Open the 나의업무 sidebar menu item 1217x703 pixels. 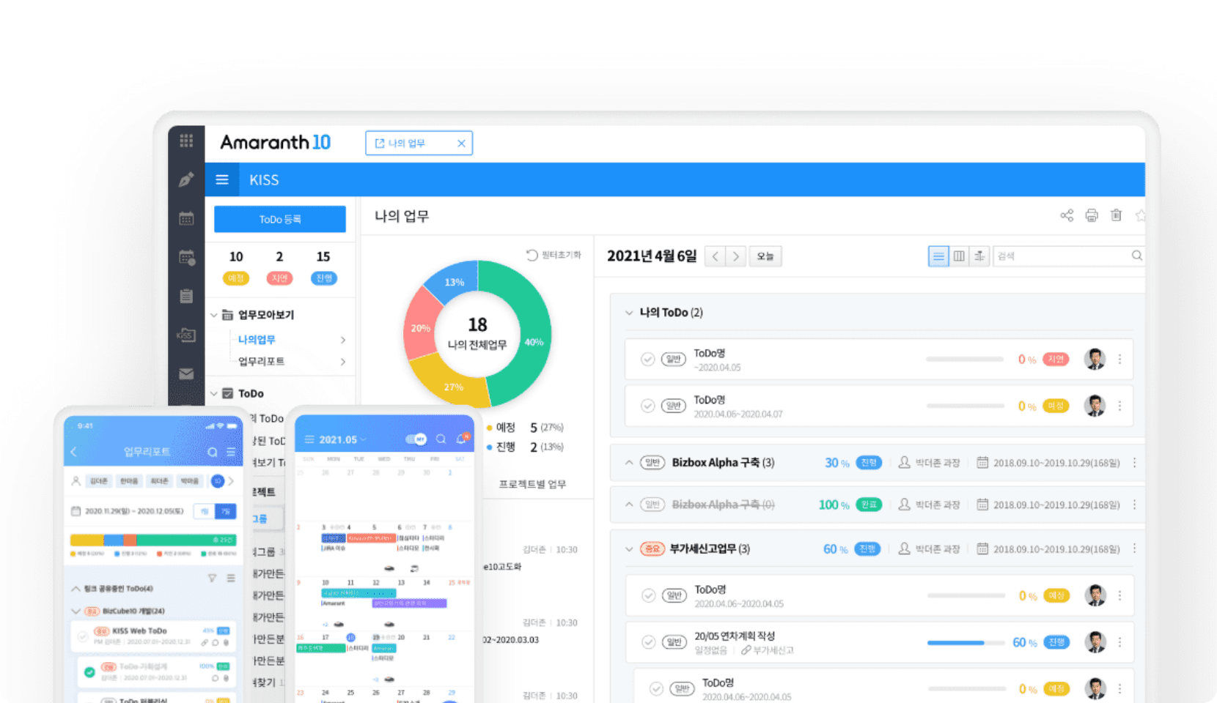[x=257, y=340]
